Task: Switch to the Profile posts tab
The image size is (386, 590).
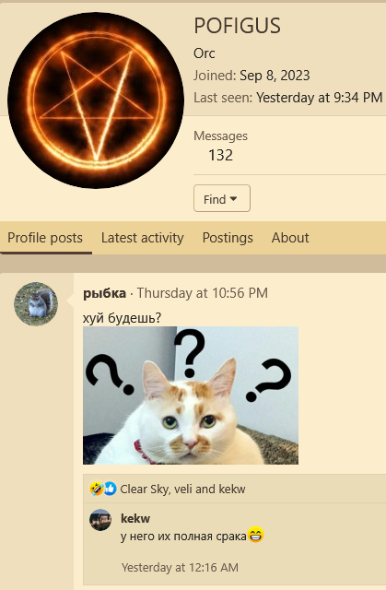Action: coord(45,238)
